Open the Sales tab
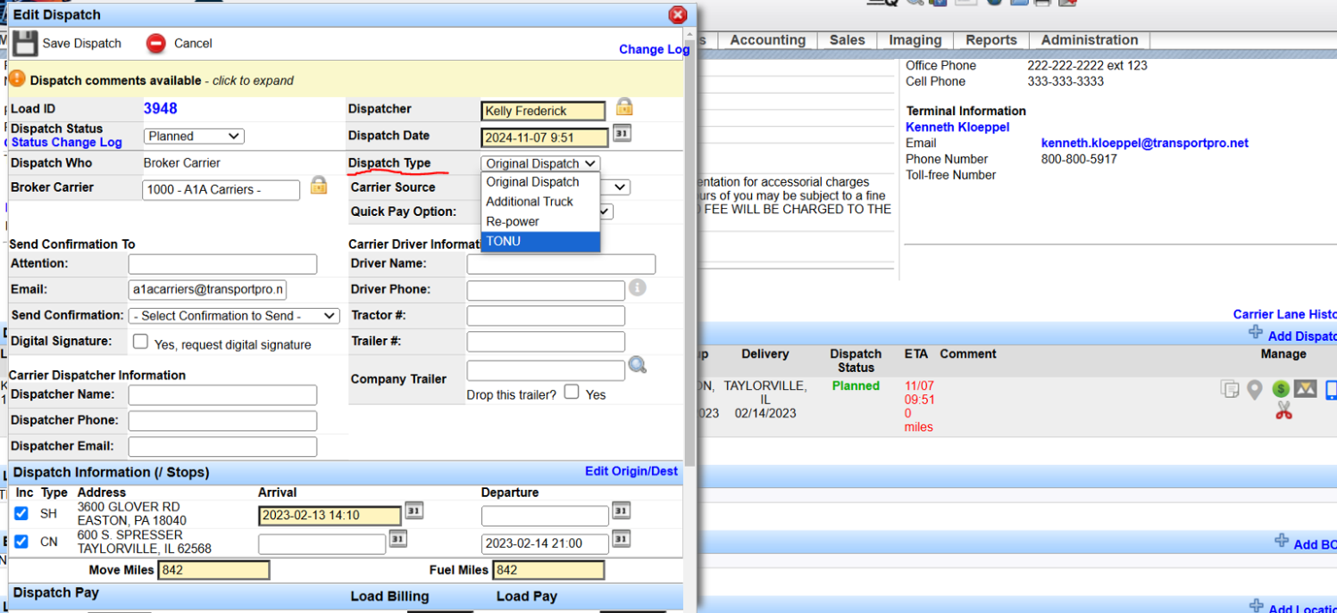This screenshot has height=613, width=1337. [847, 40]
